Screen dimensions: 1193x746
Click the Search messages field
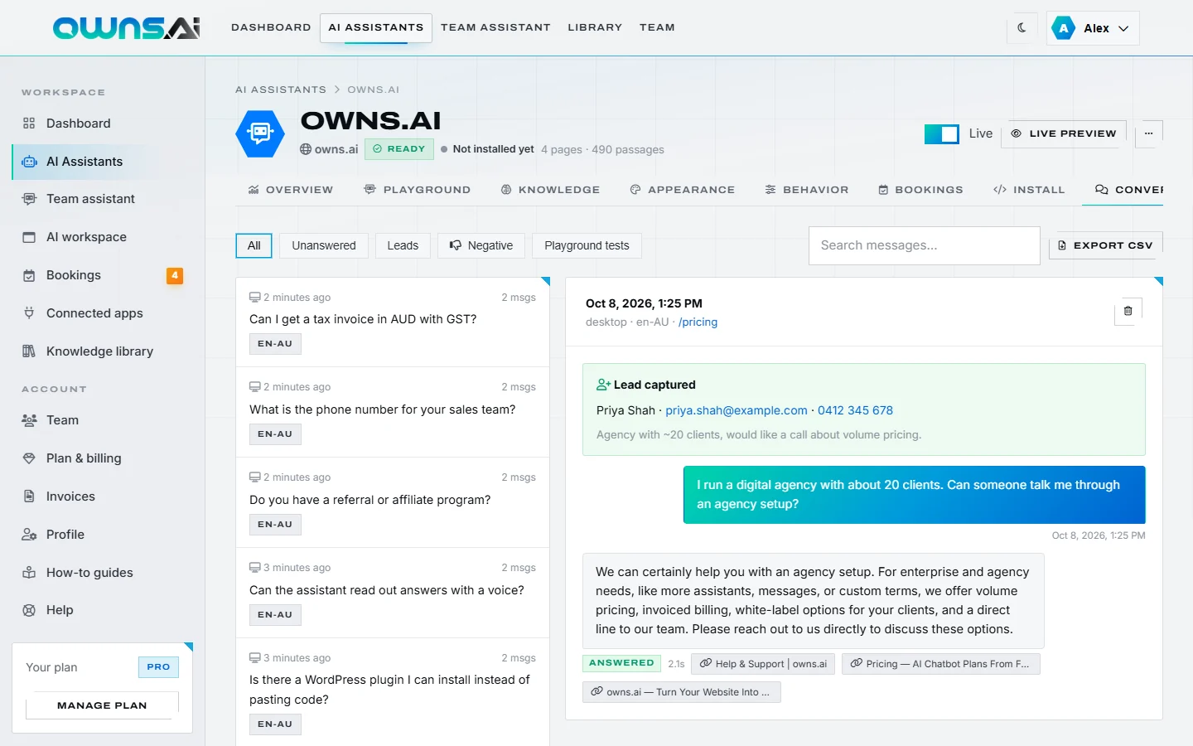pyautogui.click(x=925, y=245)
